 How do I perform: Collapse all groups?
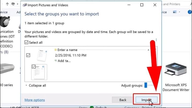(x=36, y=85)
